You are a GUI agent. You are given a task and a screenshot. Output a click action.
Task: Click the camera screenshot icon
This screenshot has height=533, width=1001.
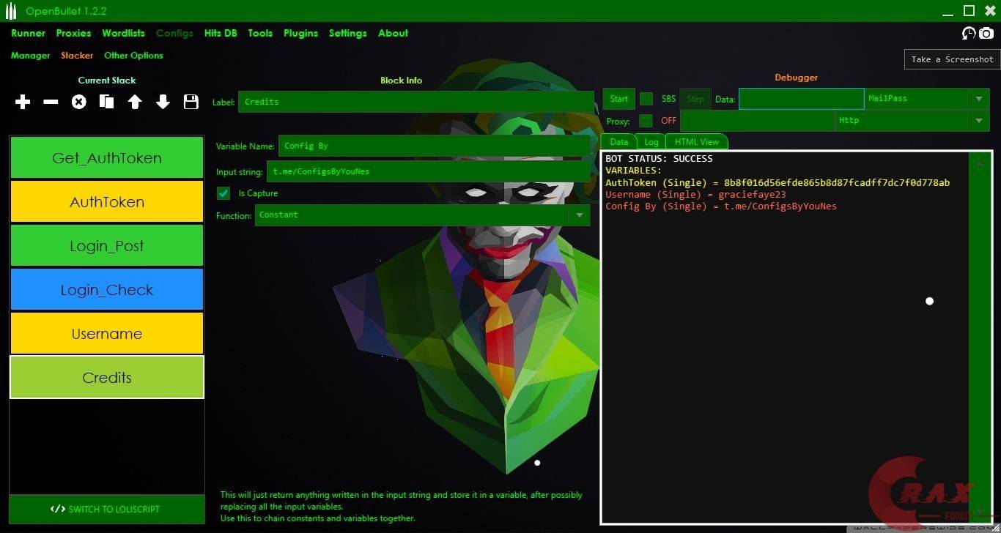[x=986, y=33]
